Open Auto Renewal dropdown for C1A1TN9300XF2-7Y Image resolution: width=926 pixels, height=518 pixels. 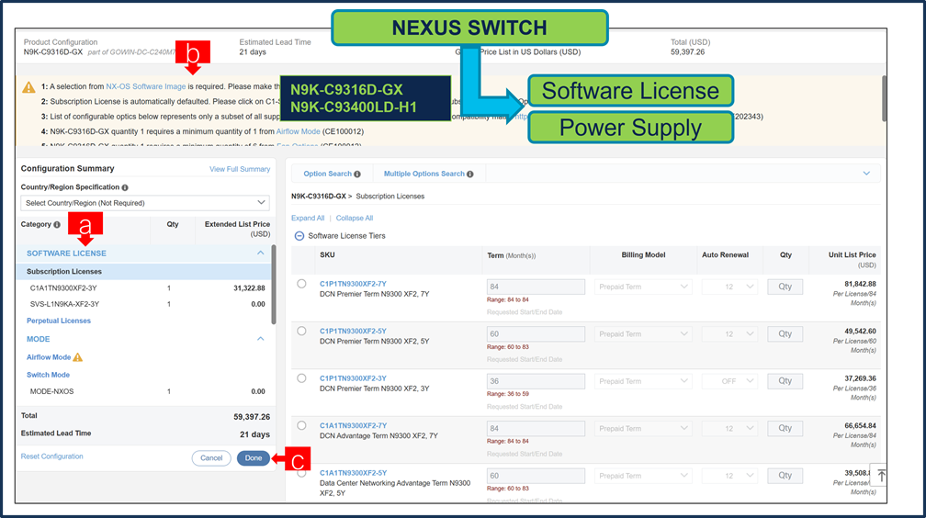pyautogui.click(x=729, y=428)
